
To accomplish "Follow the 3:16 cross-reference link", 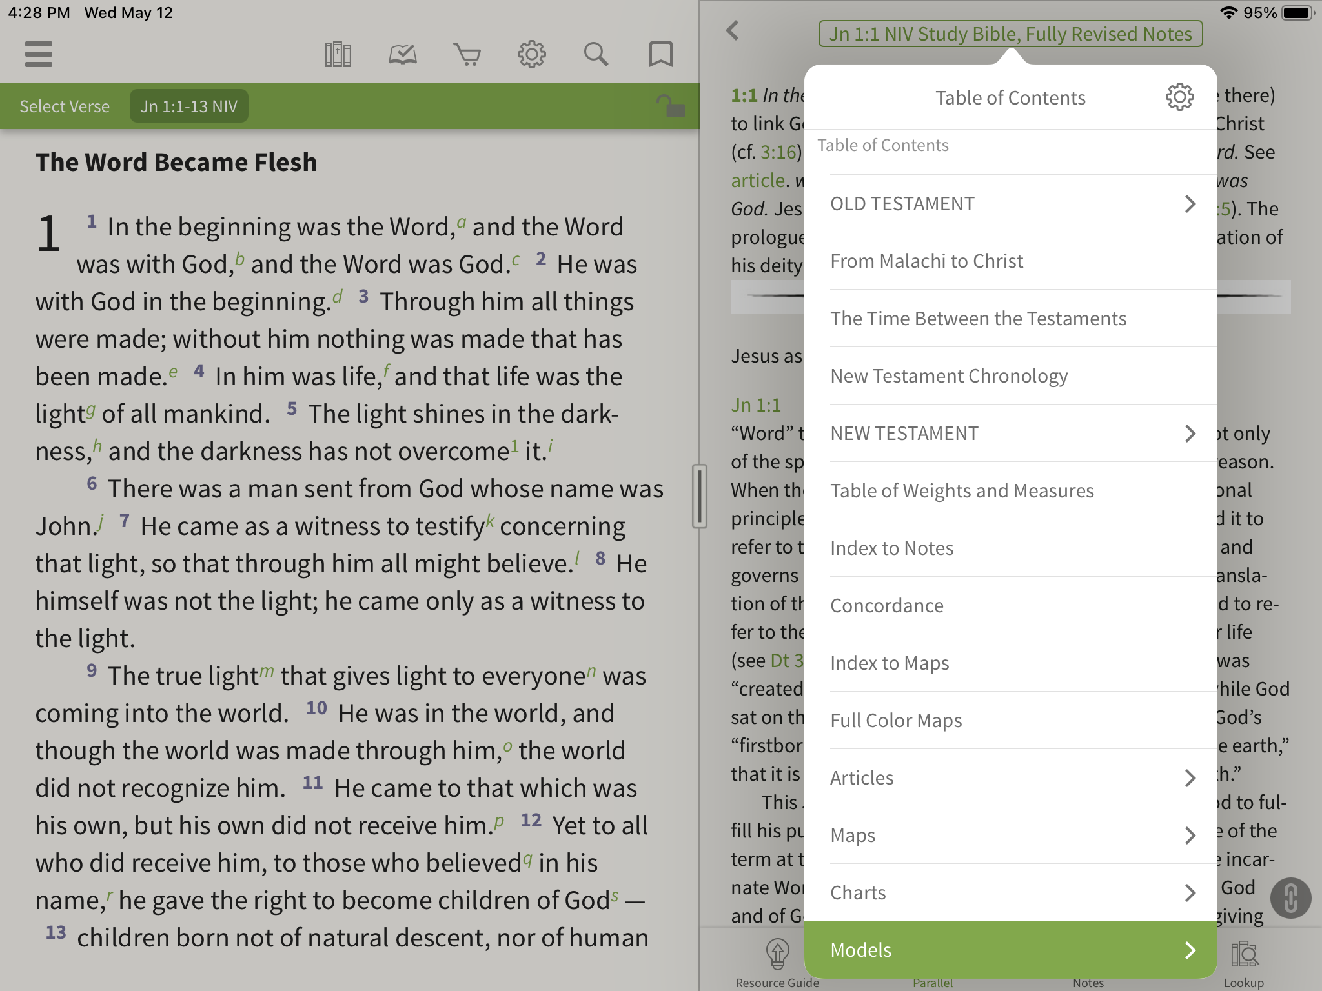I will [x=778, y=152].
